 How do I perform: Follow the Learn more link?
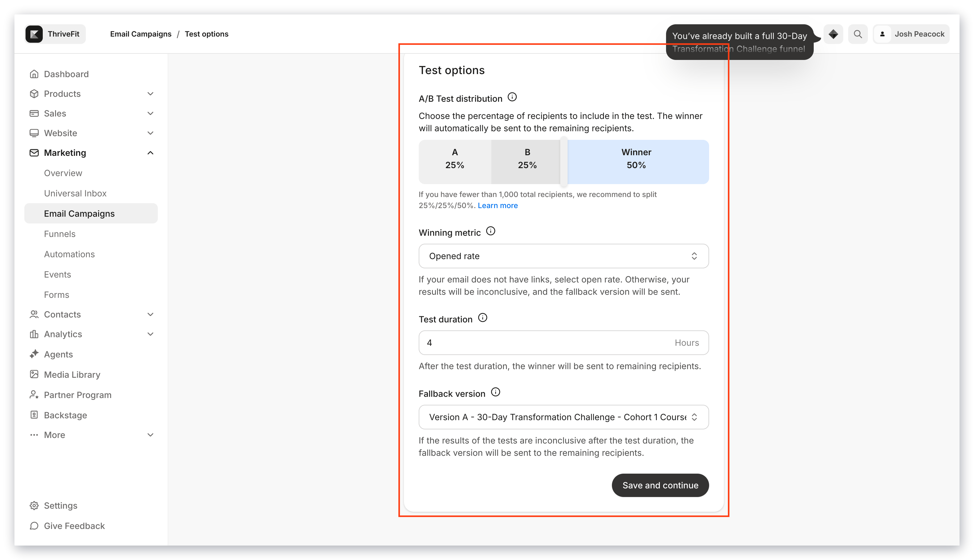498,205
